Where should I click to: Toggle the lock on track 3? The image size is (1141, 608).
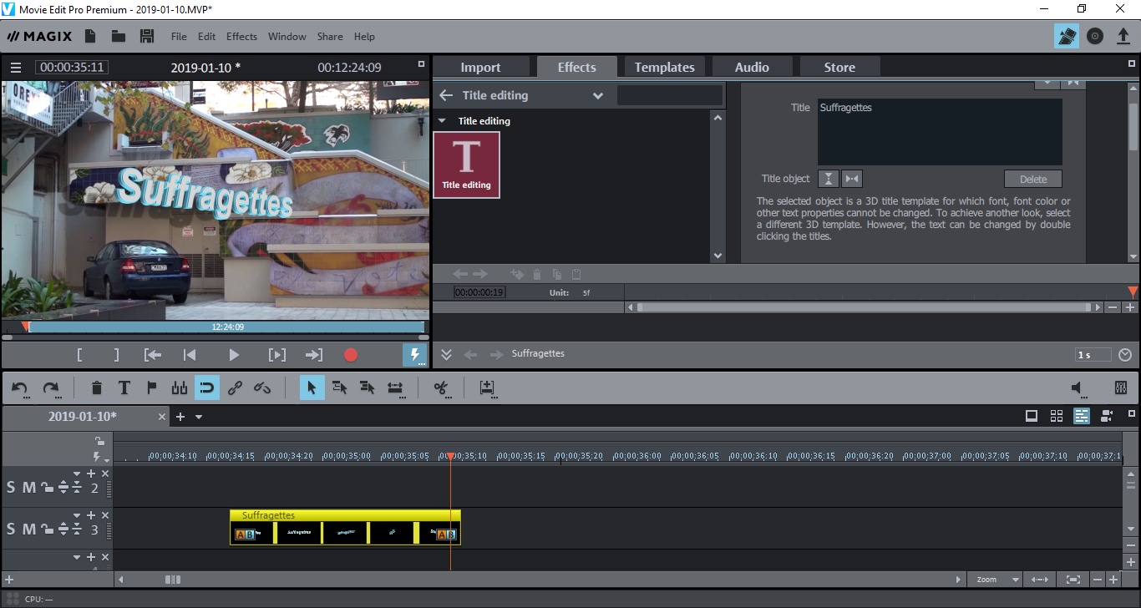point(47,529)
